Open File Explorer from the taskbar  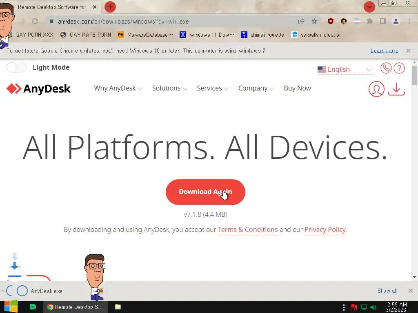(x=118, y=307)
